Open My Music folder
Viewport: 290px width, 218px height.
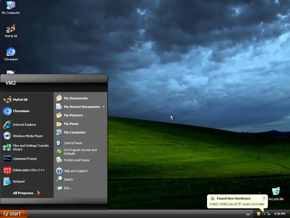pyautogui.click(x=81, y=124)
